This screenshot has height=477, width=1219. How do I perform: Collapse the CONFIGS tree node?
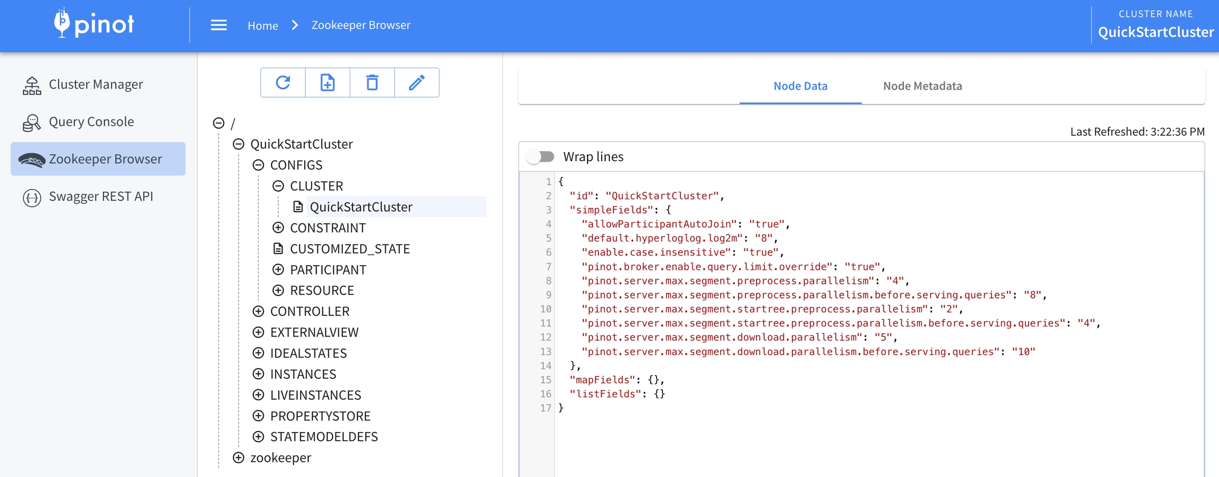point(258,165)
